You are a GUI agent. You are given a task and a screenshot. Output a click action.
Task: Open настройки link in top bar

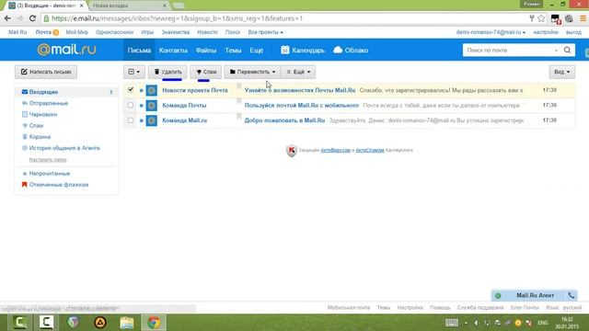coord(546,32)
